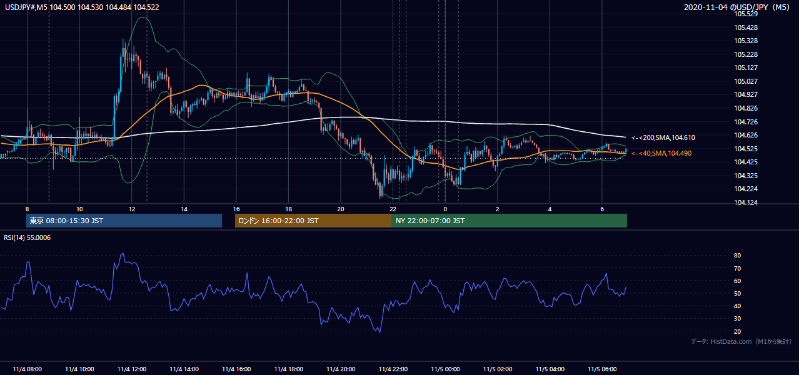Click hour tick 12 under the price chart
The image size is (799, 375).
pyautogui.click(x=132, y=209)
